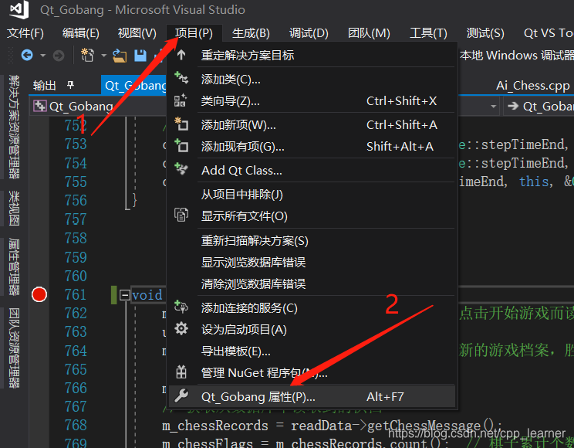This screenshot has height=448, width=574.
Task: Click the wrench icon for Qt_Gobang 属性
Action: [181, 396]
